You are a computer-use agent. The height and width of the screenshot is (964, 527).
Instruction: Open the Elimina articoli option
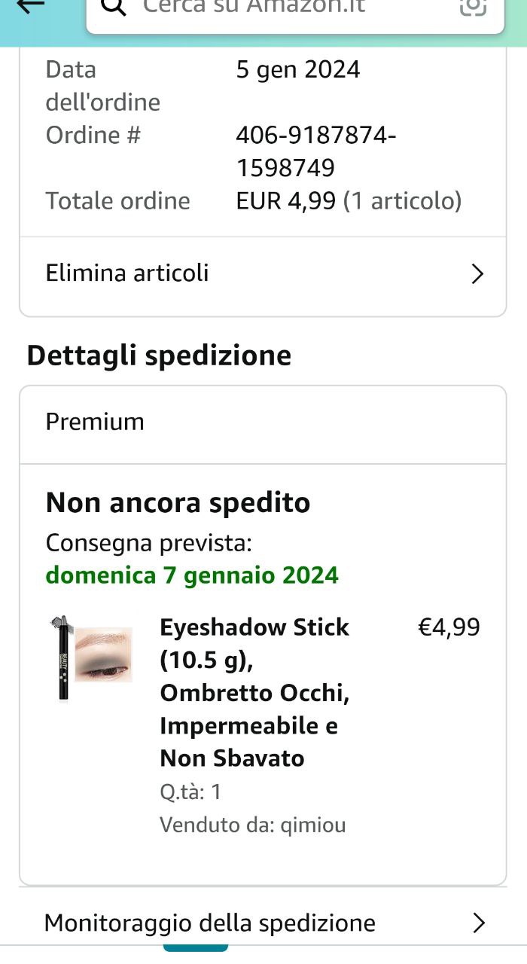point(263,273)
